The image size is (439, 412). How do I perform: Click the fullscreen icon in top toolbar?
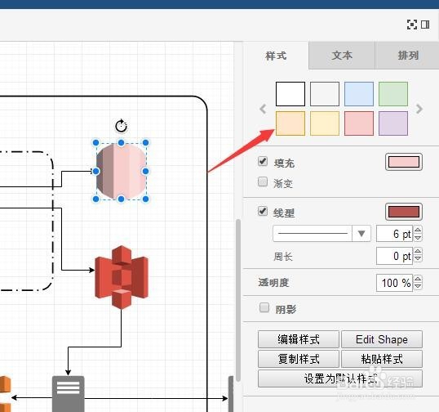(x=411, y=25)
